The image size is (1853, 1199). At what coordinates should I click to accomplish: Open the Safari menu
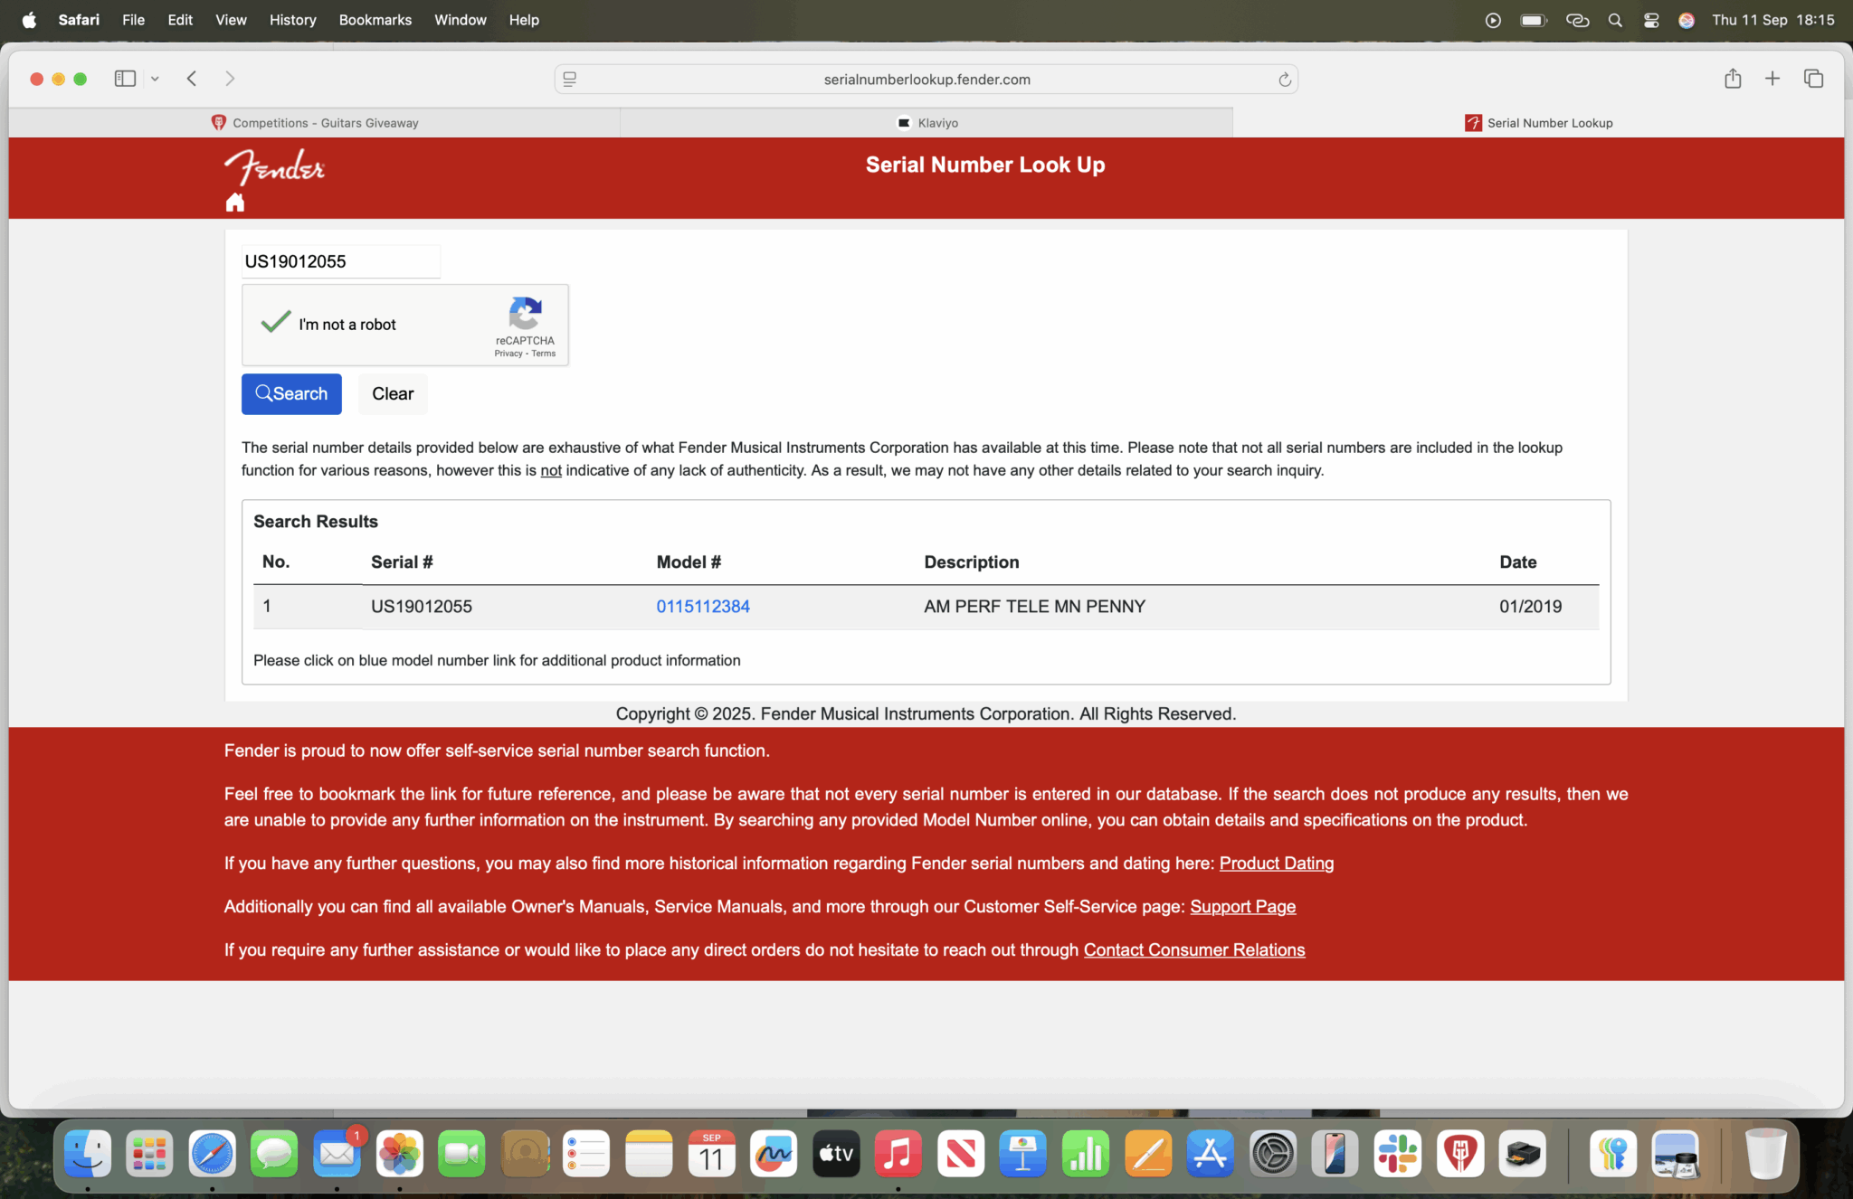pos(79,20)
